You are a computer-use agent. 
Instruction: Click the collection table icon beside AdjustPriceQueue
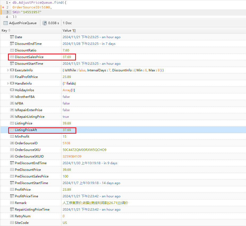pyautogui.click(x=6, y=23)
